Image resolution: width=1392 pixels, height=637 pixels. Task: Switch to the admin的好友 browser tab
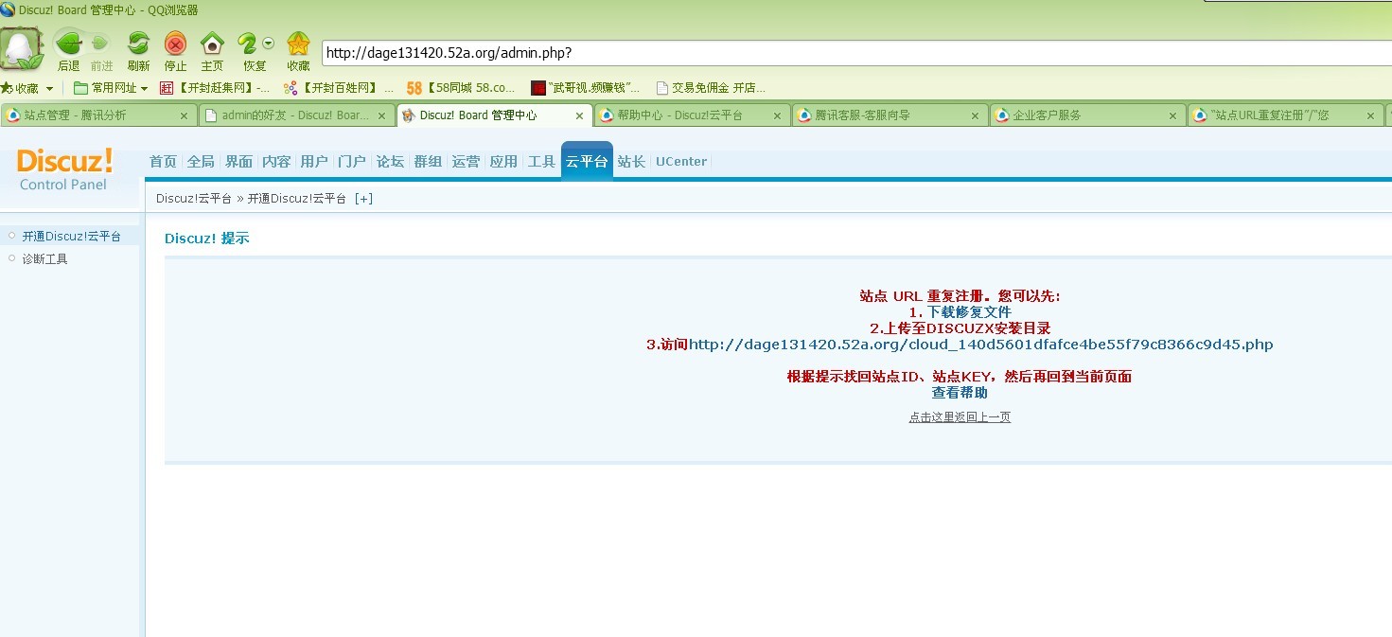(x=296, y=115)
